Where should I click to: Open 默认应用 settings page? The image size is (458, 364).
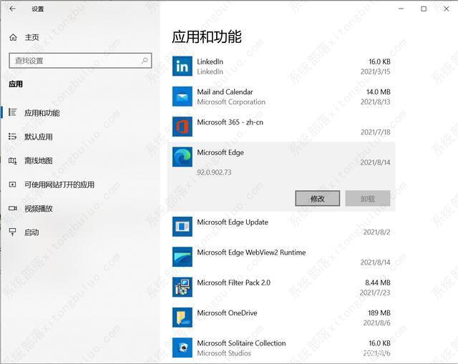click(38, 137)
